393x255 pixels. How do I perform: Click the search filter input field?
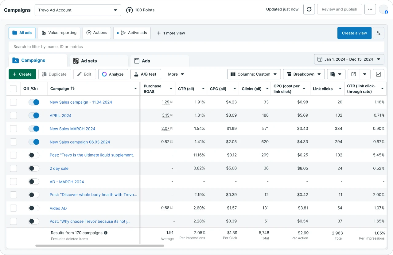tap(196, 47)
